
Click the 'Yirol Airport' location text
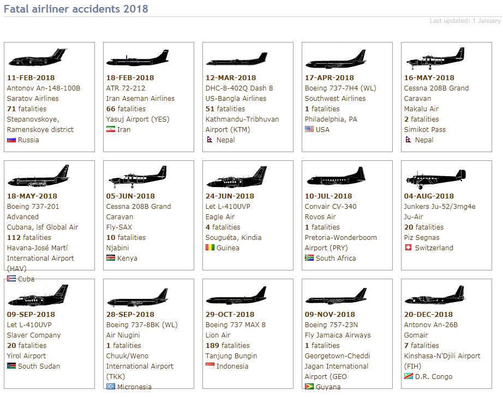pyautogui.click(x=26, y=356)
